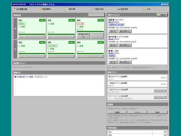Click the 準備済 badge on room 203

(x=101, y=20)
